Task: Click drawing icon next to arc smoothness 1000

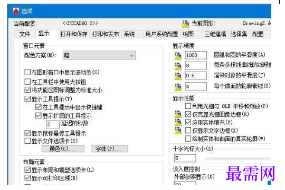Action: click(178, 56)
